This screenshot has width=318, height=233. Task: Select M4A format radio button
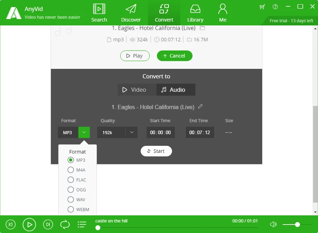pos(71,170)
